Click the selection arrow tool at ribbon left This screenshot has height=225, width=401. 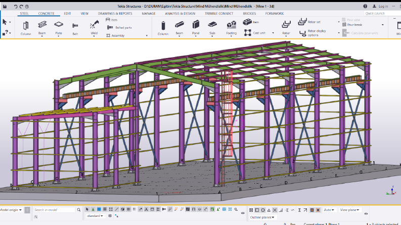(5, 22)
